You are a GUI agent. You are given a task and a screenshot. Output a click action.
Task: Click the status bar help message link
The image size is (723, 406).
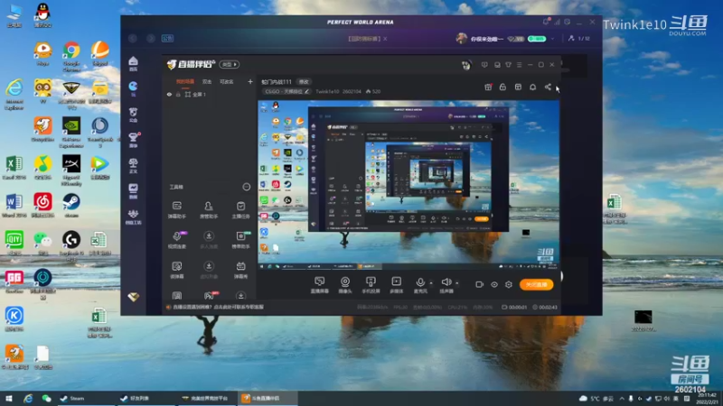(x=216, y=307)
